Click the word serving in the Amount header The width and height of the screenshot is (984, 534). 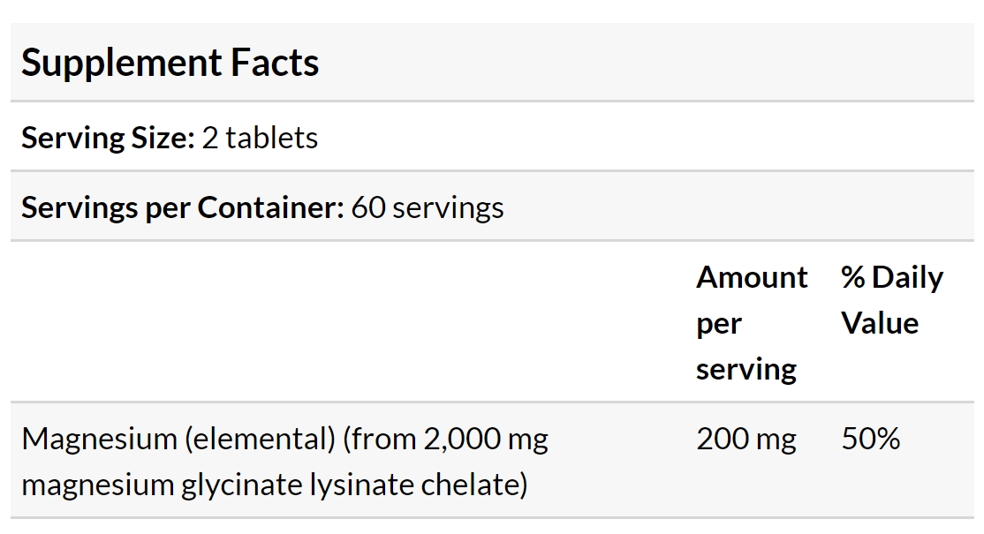[746, 369]
